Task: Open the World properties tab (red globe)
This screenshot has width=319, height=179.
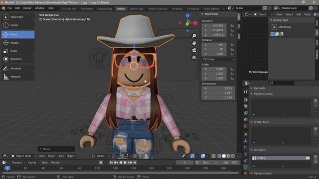Action: click(246, 126)
